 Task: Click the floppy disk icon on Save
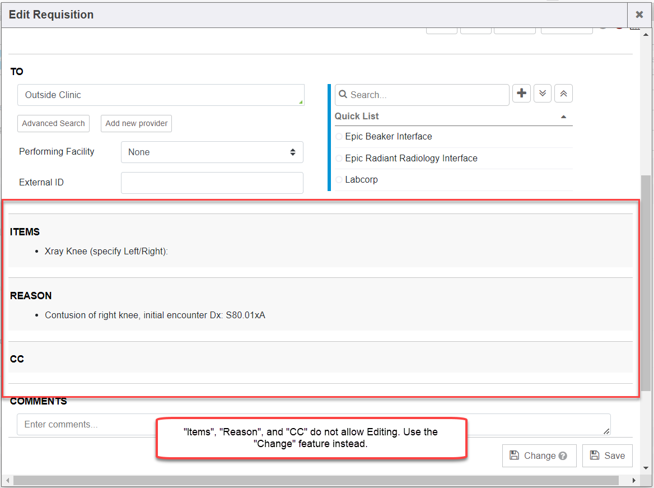[x=595, y=456]
